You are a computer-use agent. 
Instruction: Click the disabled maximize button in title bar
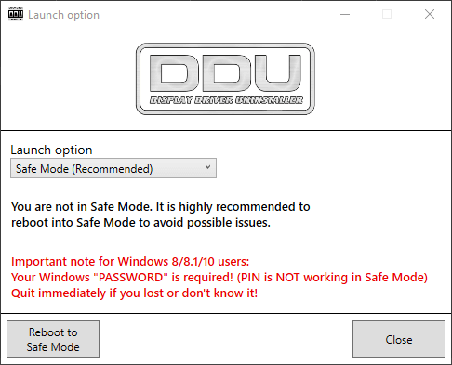point(387,14)
